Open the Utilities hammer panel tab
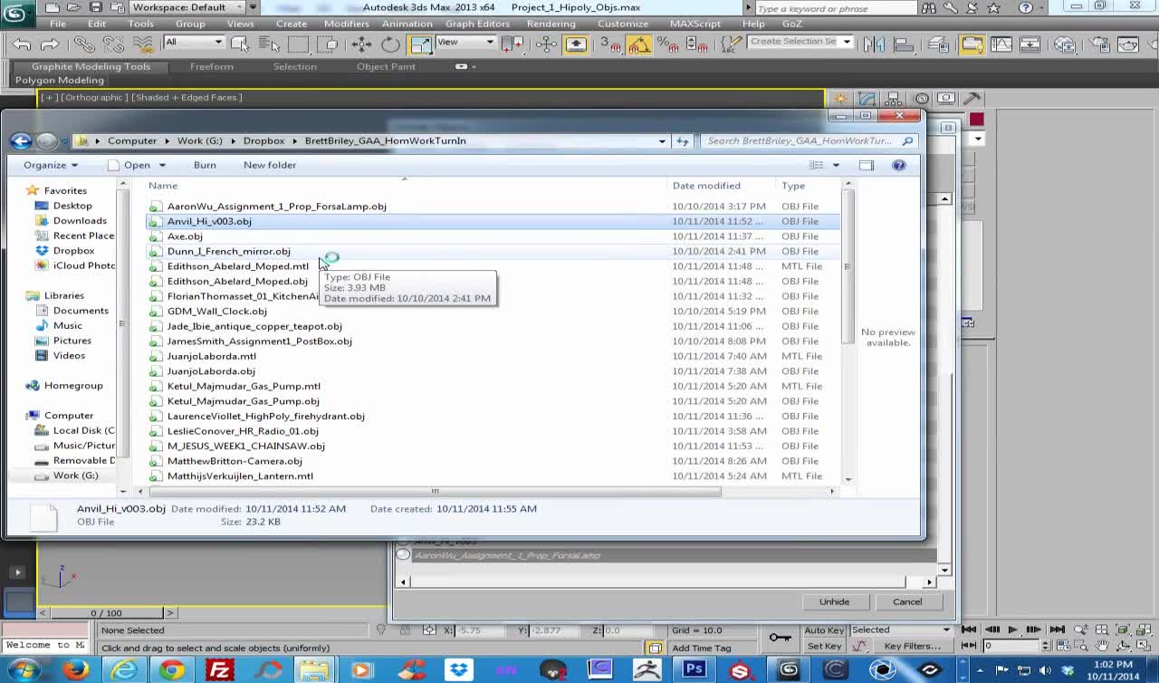Screen dimensions: 1159x683 click(x=972, y=99)
